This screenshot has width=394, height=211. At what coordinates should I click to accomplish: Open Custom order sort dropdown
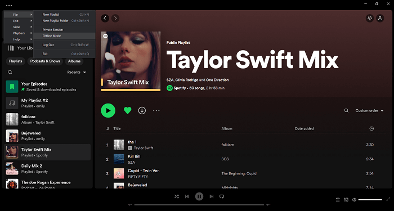(x=369, y=110)
